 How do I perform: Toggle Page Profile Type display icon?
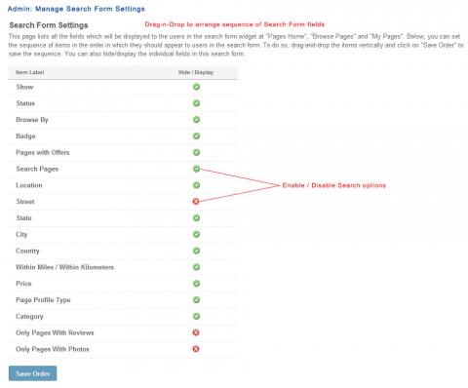coord(196,300)
